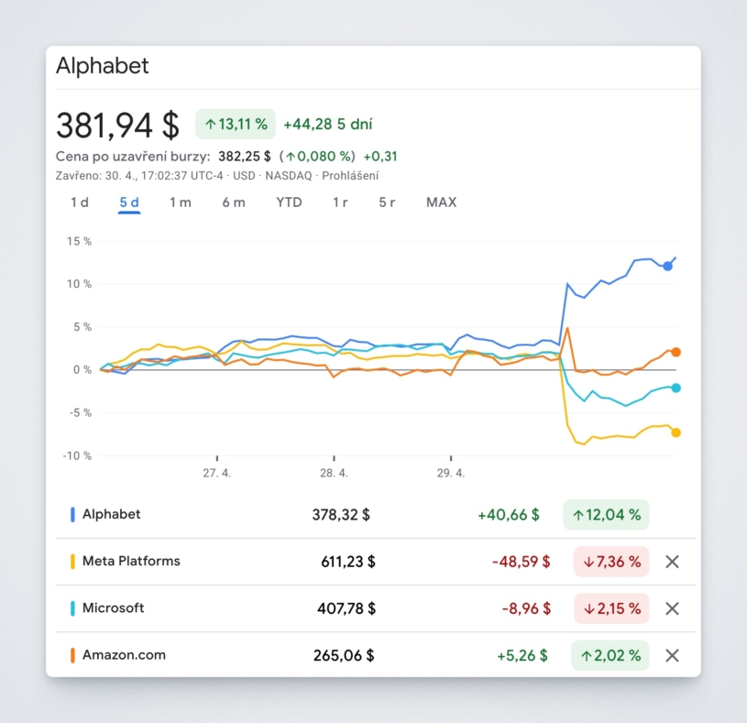Open Microsoft stock row
The width and height of the screenshot is (747, 723).
pos(375,608)
